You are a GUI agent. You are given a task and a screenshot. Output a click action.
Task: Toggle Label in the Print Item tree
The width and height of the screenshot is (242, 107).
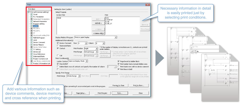32,40
